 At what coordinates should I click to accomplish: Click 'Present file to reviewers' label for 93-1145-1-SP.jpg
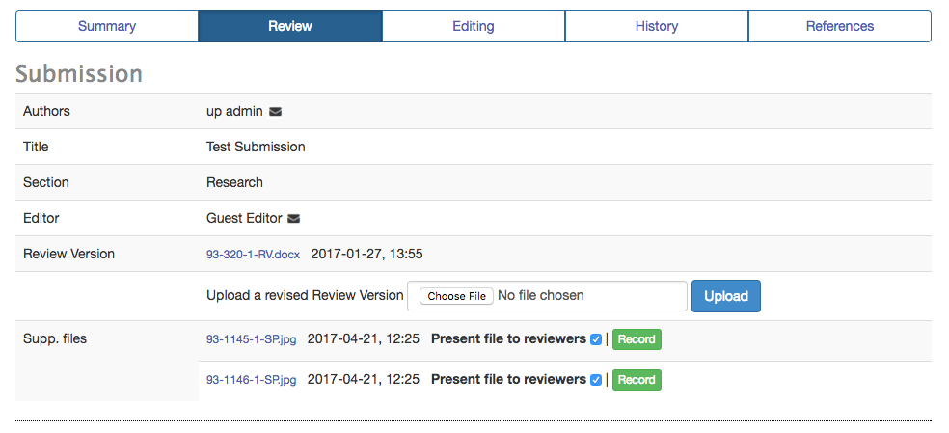tap(508, 339)
